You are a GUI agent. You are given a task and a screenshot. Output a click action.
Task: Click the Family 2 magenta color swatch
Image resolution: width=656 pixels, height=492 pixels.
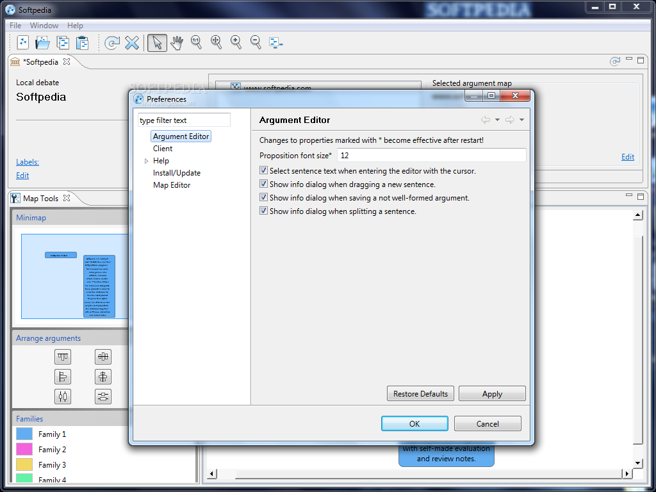click(x=24, y=449)
